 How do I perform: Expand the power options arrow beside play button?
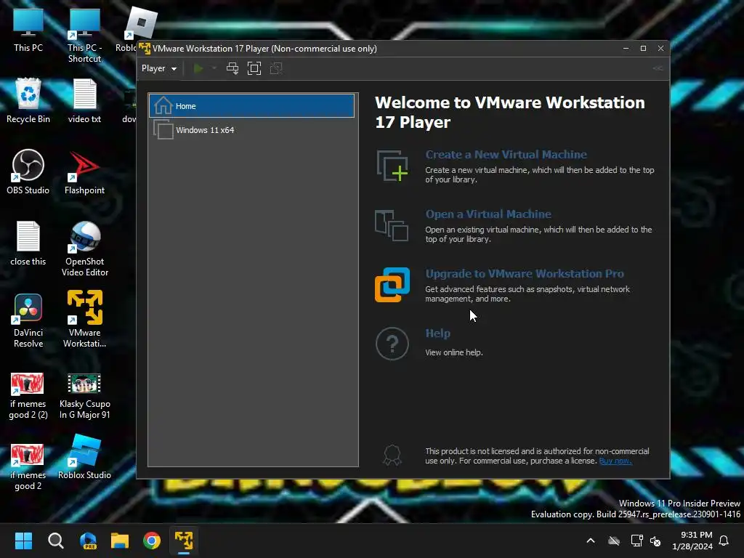[x=214, y=68]
